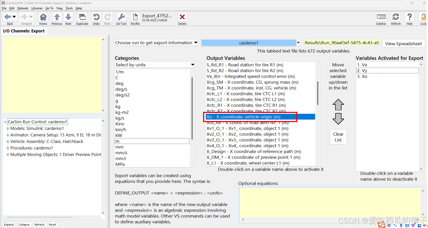Screen dimensions: 428x228
Task: Click the Redo toolbar icon
Action: [x=107, y=17]
